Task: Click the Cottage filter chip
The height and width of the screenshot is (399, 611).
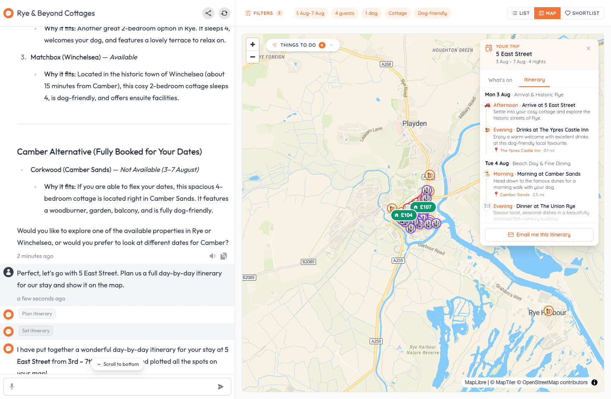Action: (x=398, y=13)
